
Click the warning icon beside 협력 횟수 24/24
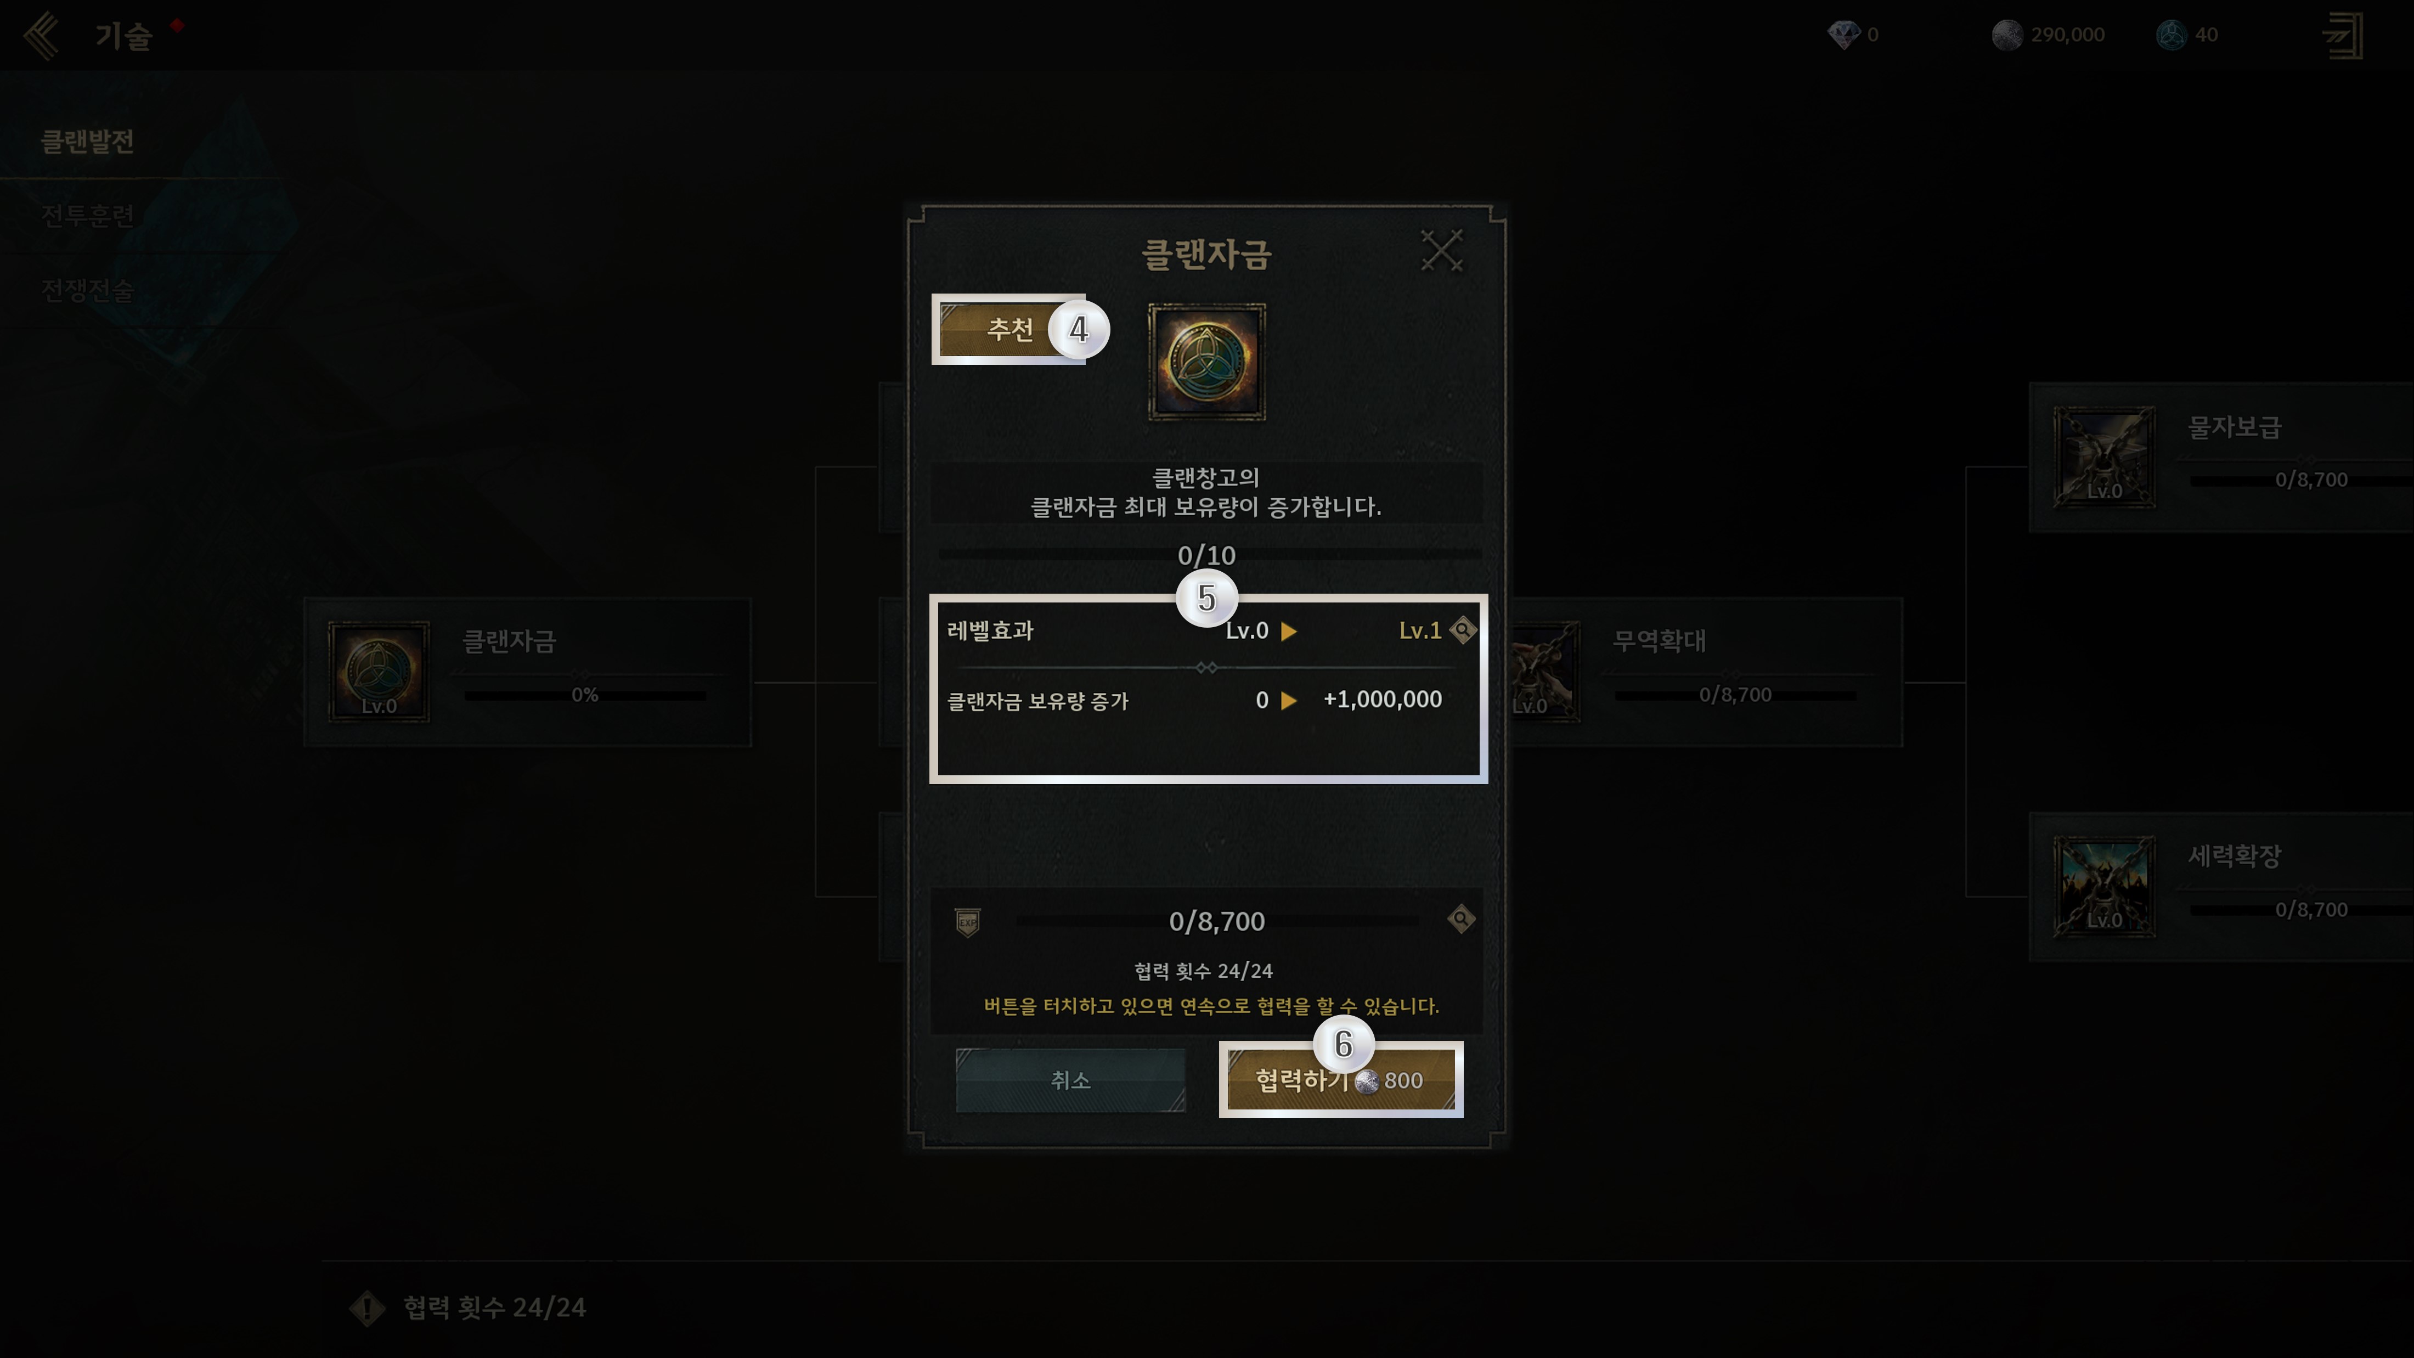point(368,1308)
